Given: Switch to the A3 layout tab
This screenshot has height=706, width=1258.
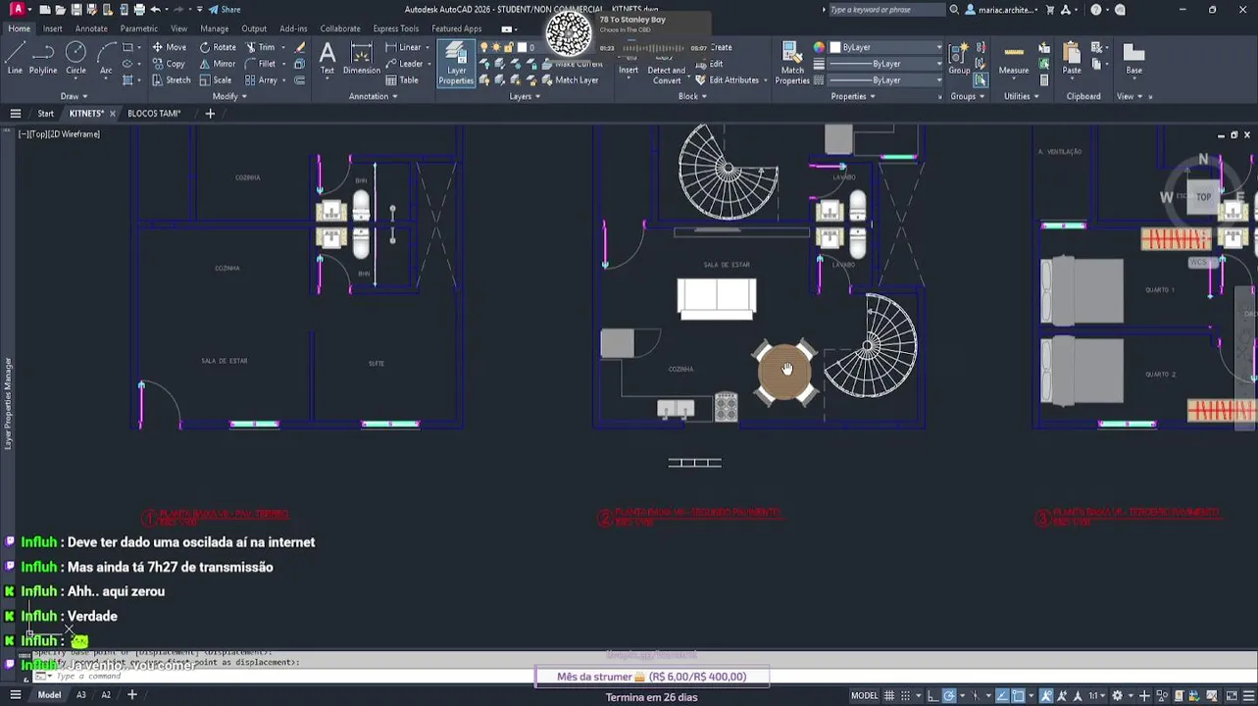Looking at the screenshot, I should (x=81, y=695).
